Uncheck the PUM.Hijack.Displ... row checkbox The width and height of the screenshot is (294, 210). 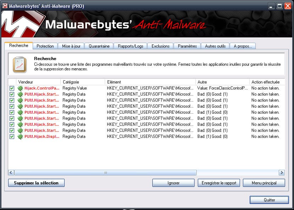pos(12,136)
